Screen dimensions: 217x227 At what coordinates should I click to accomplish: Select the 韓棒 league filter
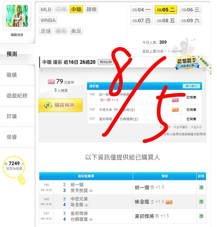point(91,9)
